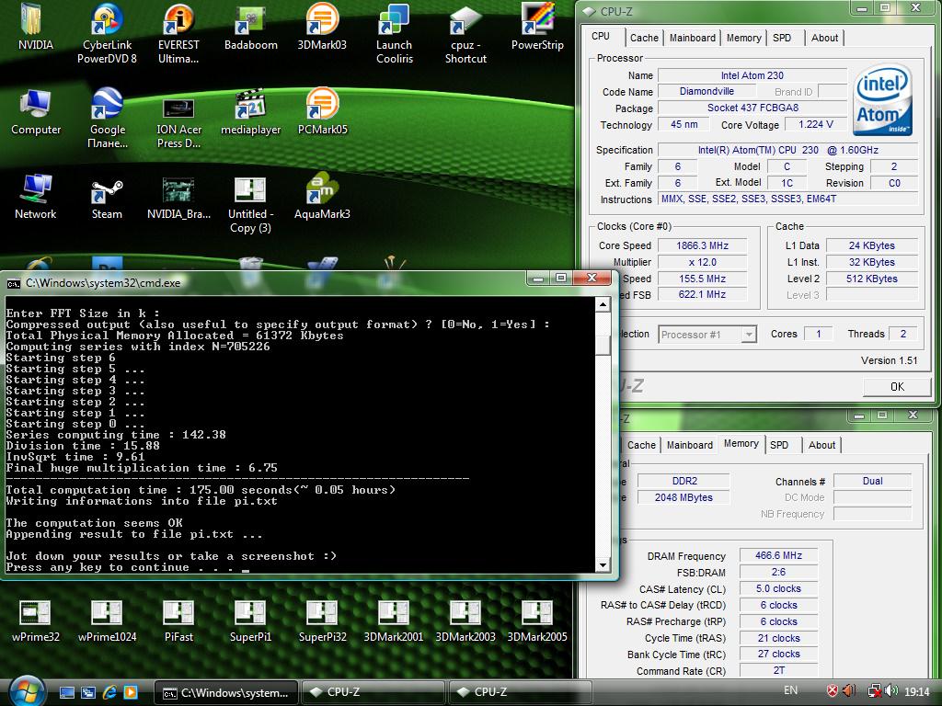This screenshot has height=706, width=942.
Task: Select the 3DMark2003 desktop icon
Action: (465, 621)
